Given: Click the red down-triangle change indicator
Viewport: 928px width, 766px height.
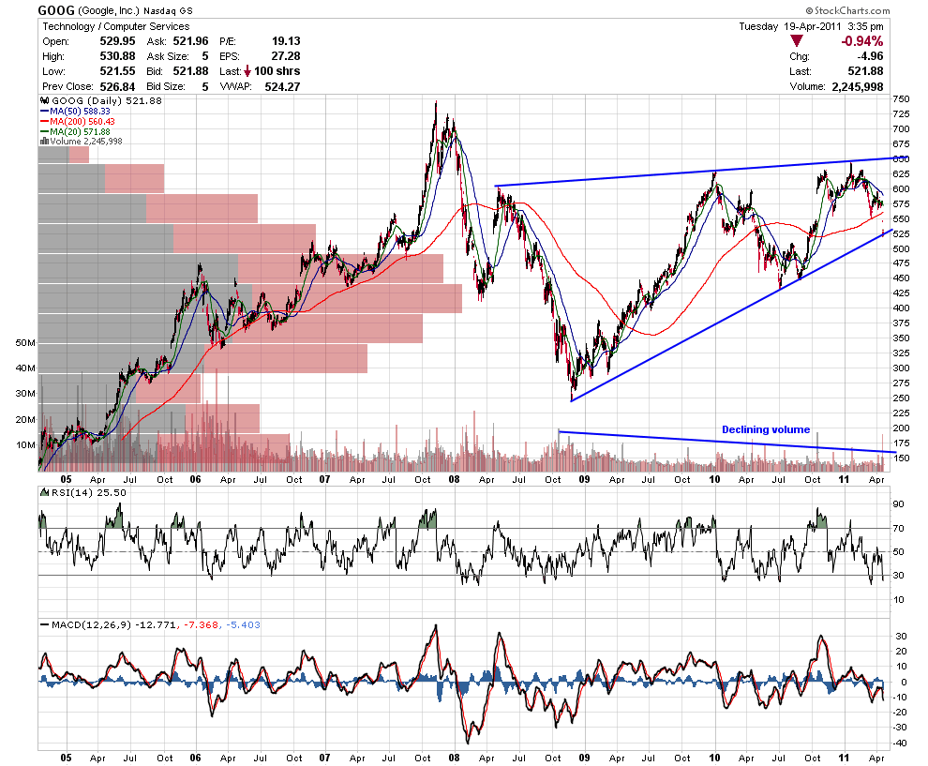Looking at the screenshot, I should tap(797, 41).
